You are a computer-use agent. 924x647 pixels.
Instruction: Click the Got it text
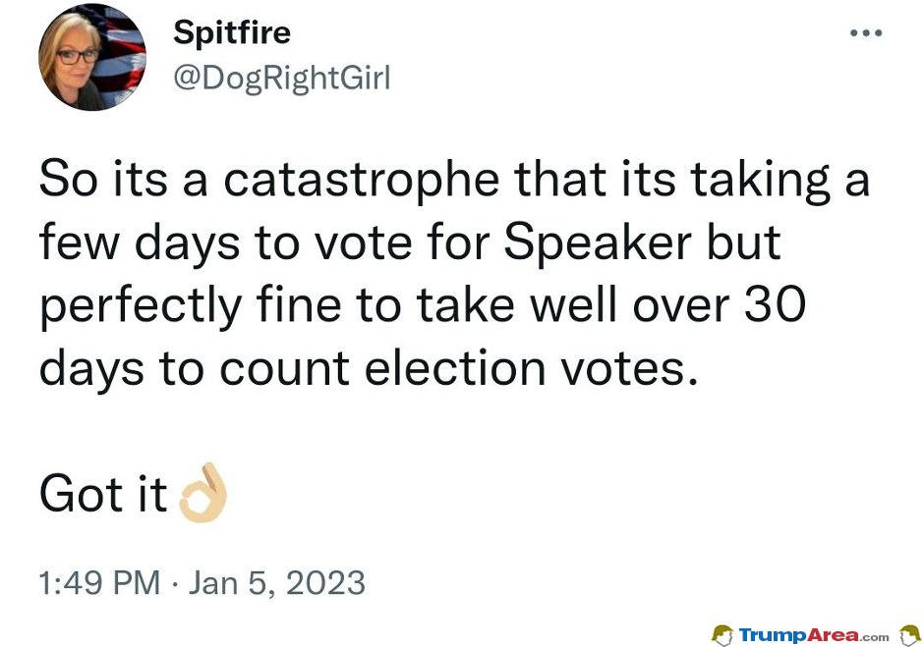click(104, 494)
